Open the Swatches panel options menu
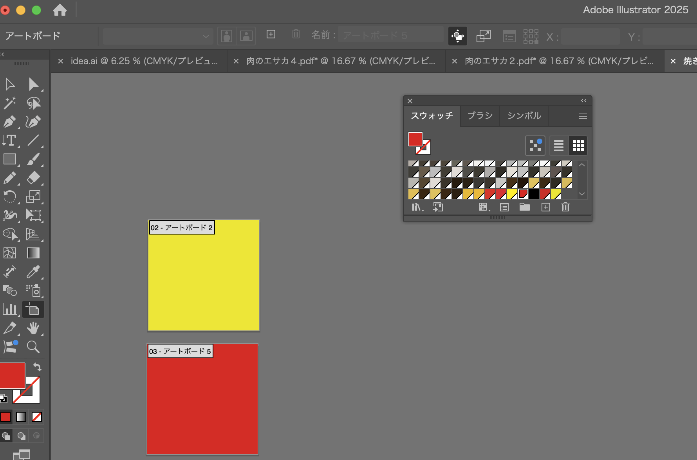Screen dimensions: 697x460 583,116
